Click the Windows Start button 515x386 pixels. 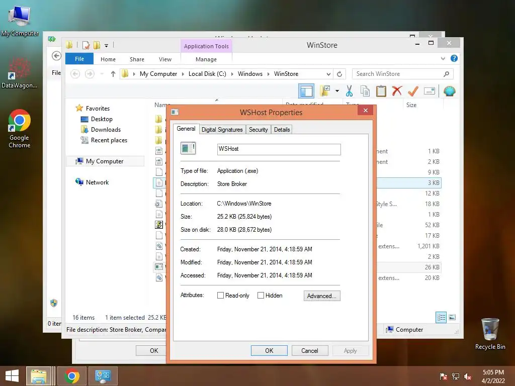pos(12,376)
